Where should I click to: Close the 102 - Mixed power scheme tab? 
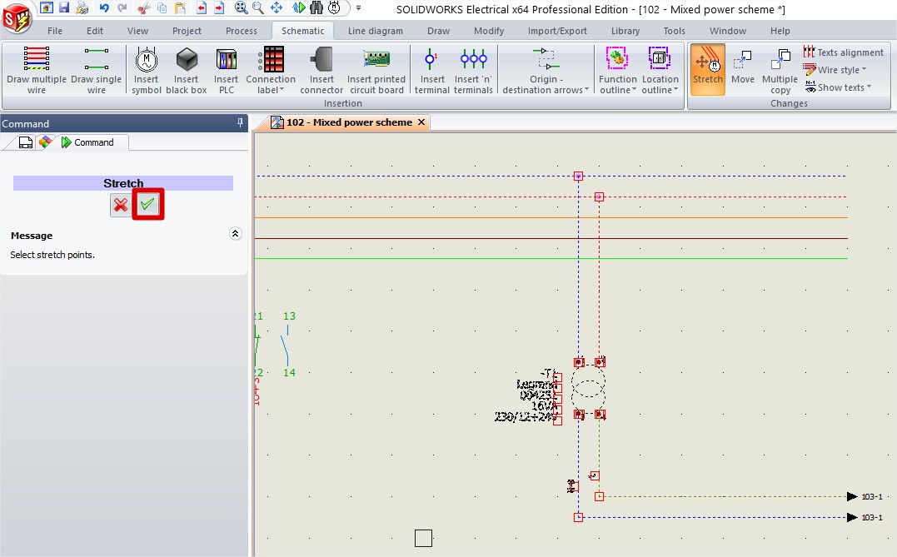(421, 122)
